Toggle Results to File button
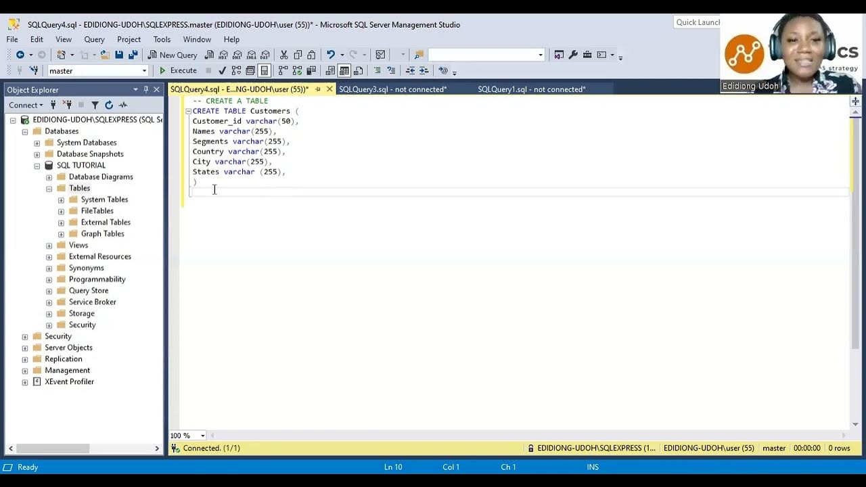 coord(358,70)
